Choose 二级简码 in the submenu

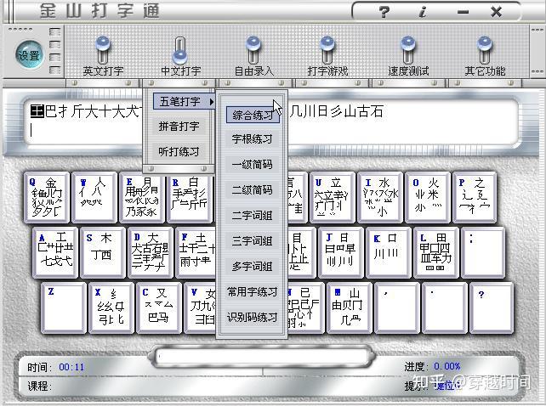tap(253, 190)
